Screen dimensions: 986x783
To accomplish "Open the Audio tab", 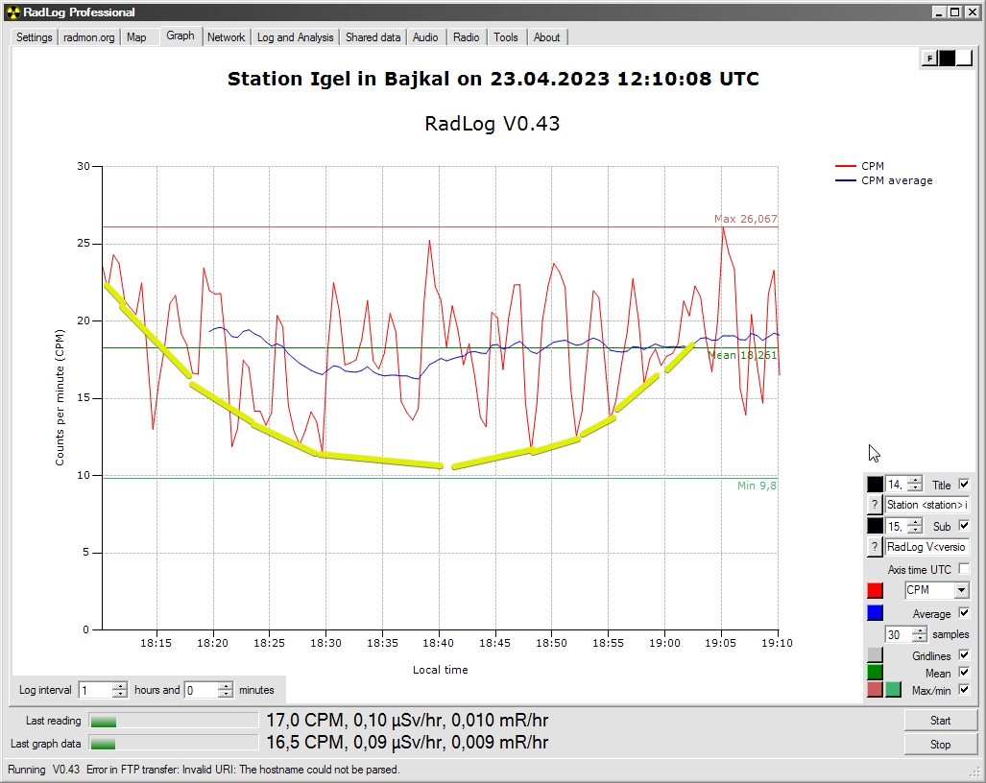I will pos(425,37).
